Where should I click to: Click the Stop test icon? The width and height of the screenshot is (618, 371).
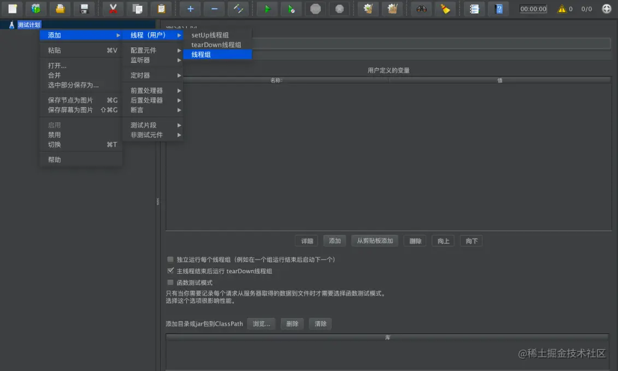(315, 9)
